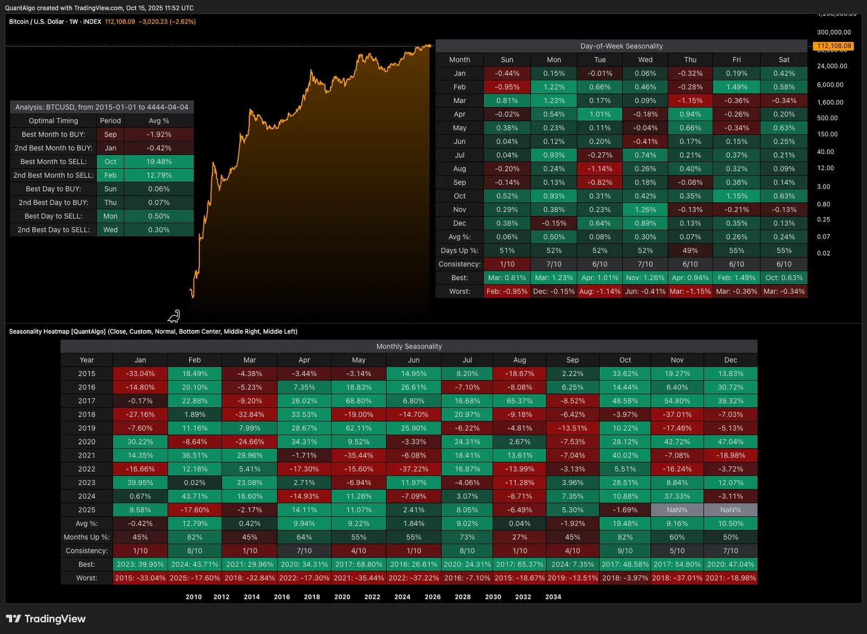Click the current price label 112,108.09 on the price scale

[x=833, y=46]
